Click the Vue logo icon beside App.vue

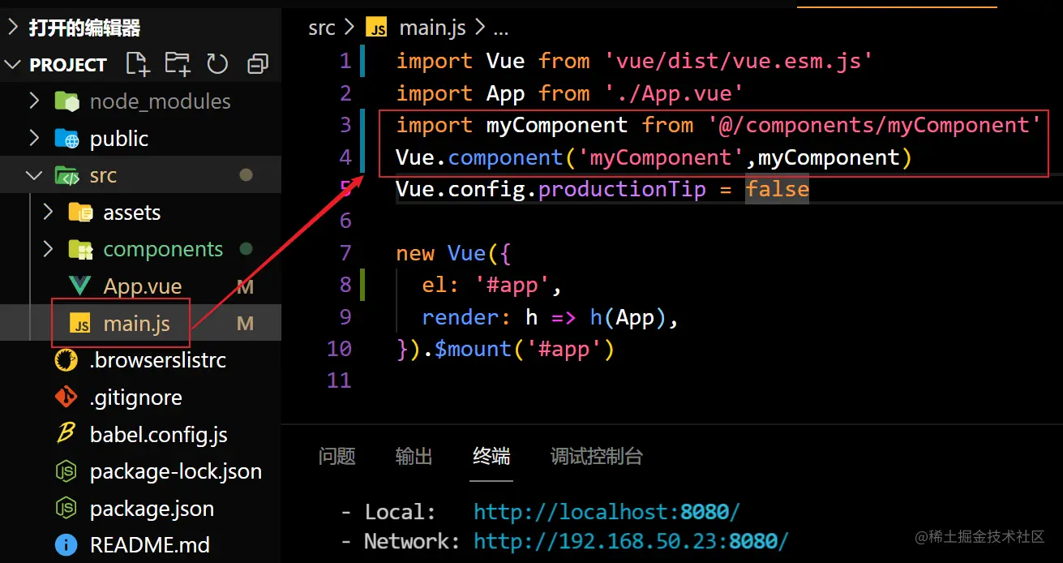80,286
